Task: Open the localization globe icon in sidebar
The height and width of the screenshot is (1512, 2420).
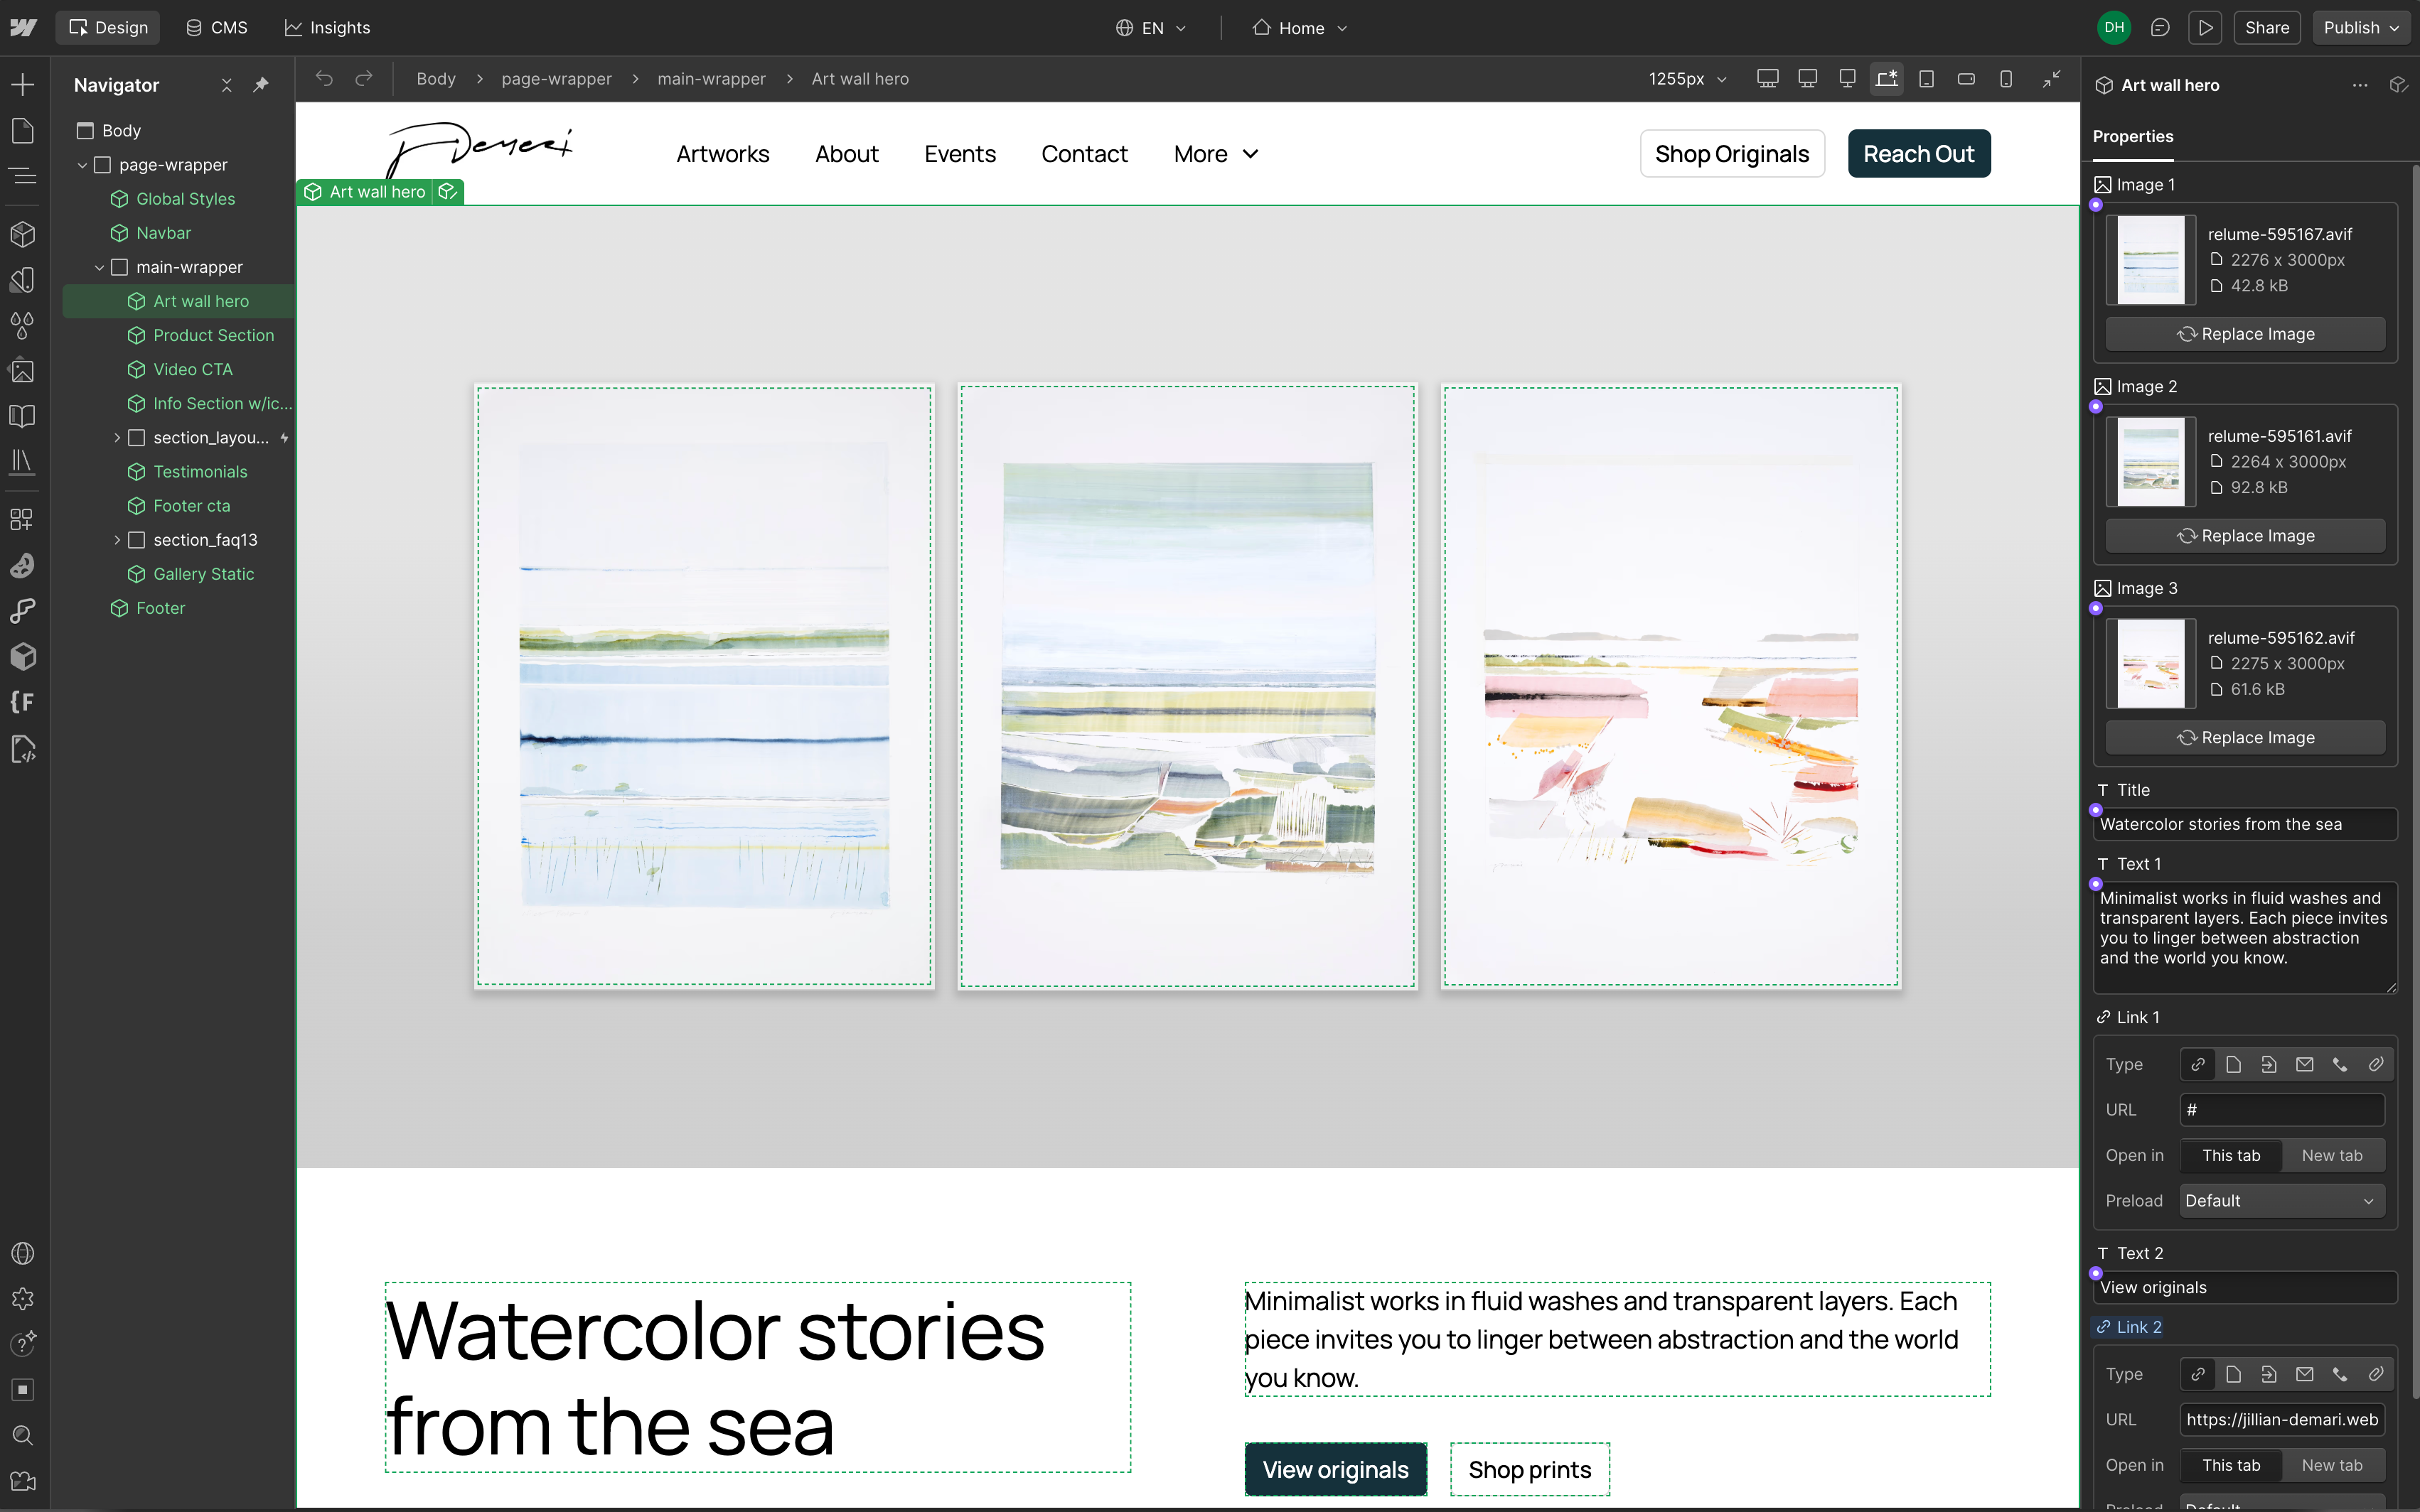Action: click(22, 1254)
